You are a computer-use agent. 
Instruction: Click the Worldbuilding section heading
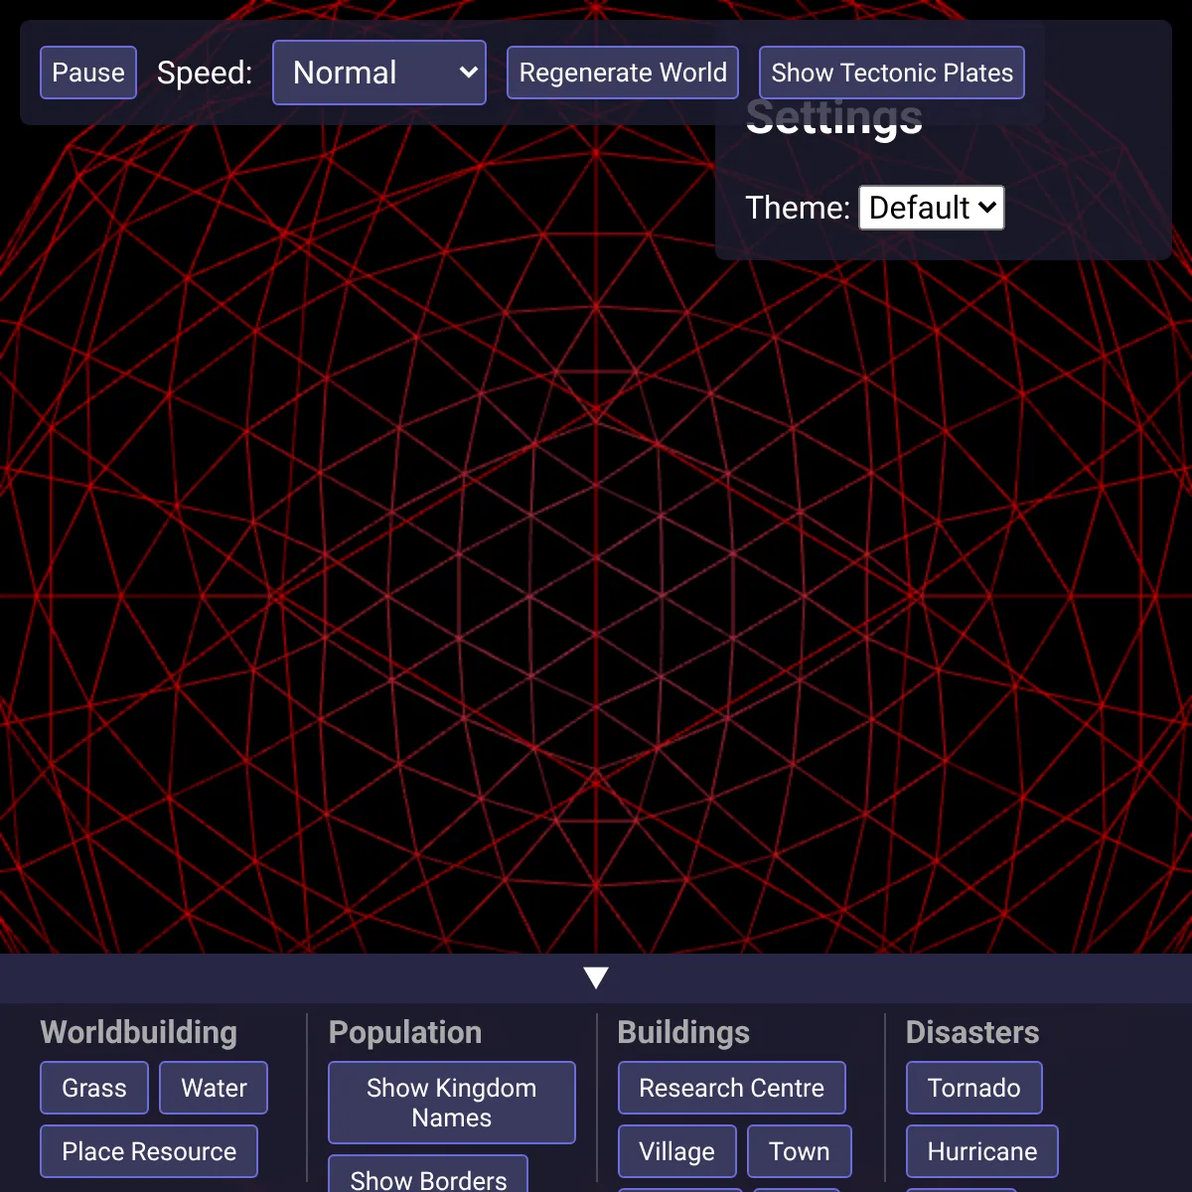coord(139,1032)
